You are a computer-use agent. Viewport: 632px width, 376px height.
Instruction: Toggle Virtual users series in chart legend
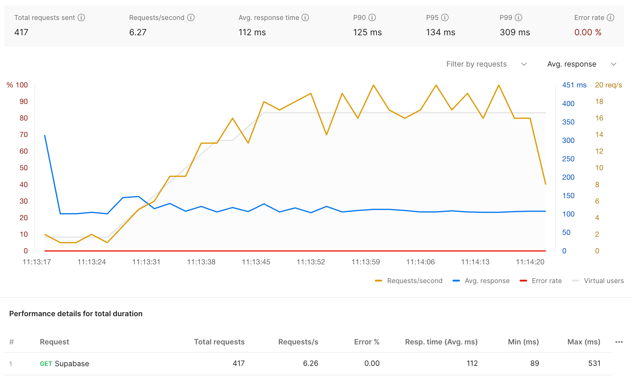[x=598, y=281]
